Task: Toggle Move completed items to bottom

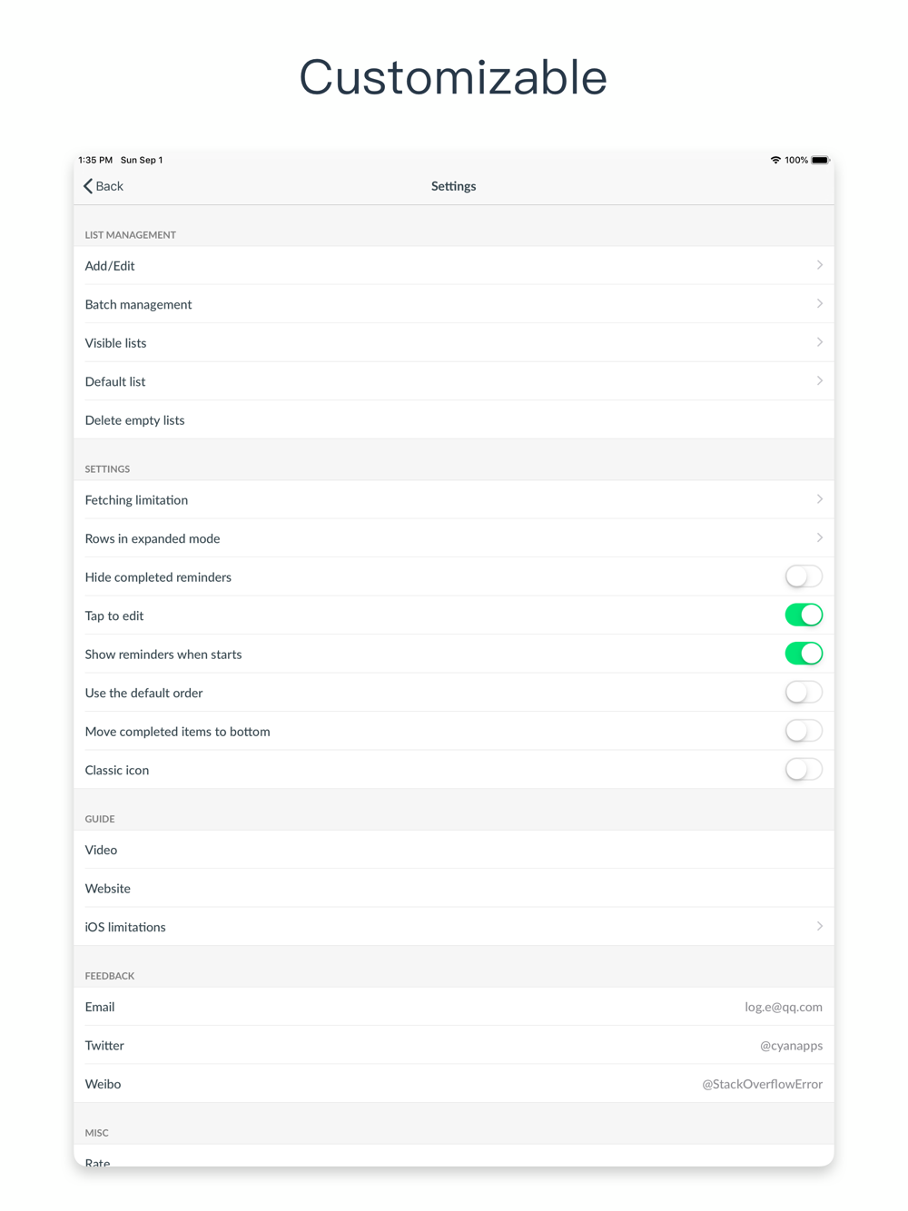Action: point(804,731)
